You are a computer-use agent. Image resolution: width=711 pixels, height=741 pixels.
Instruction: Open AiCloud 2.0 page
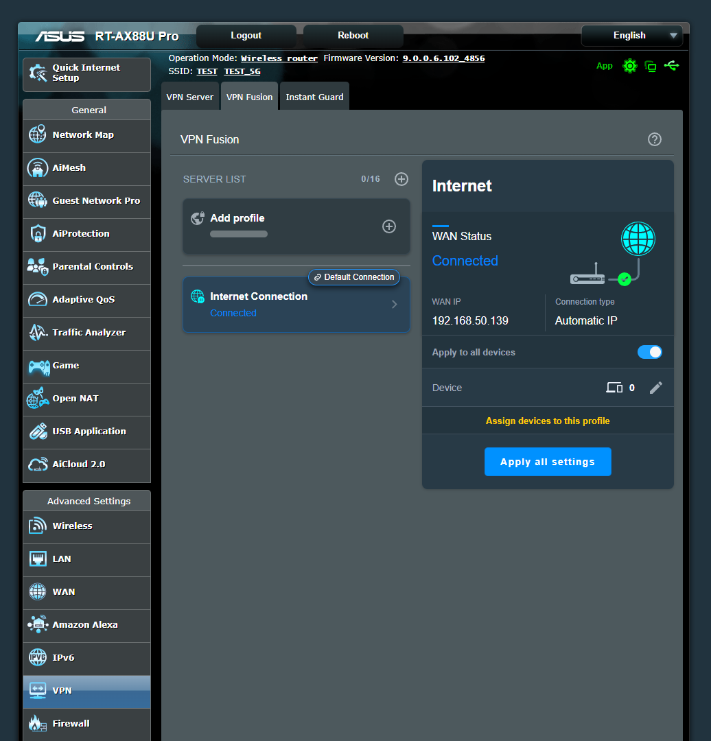pos(86,465)
